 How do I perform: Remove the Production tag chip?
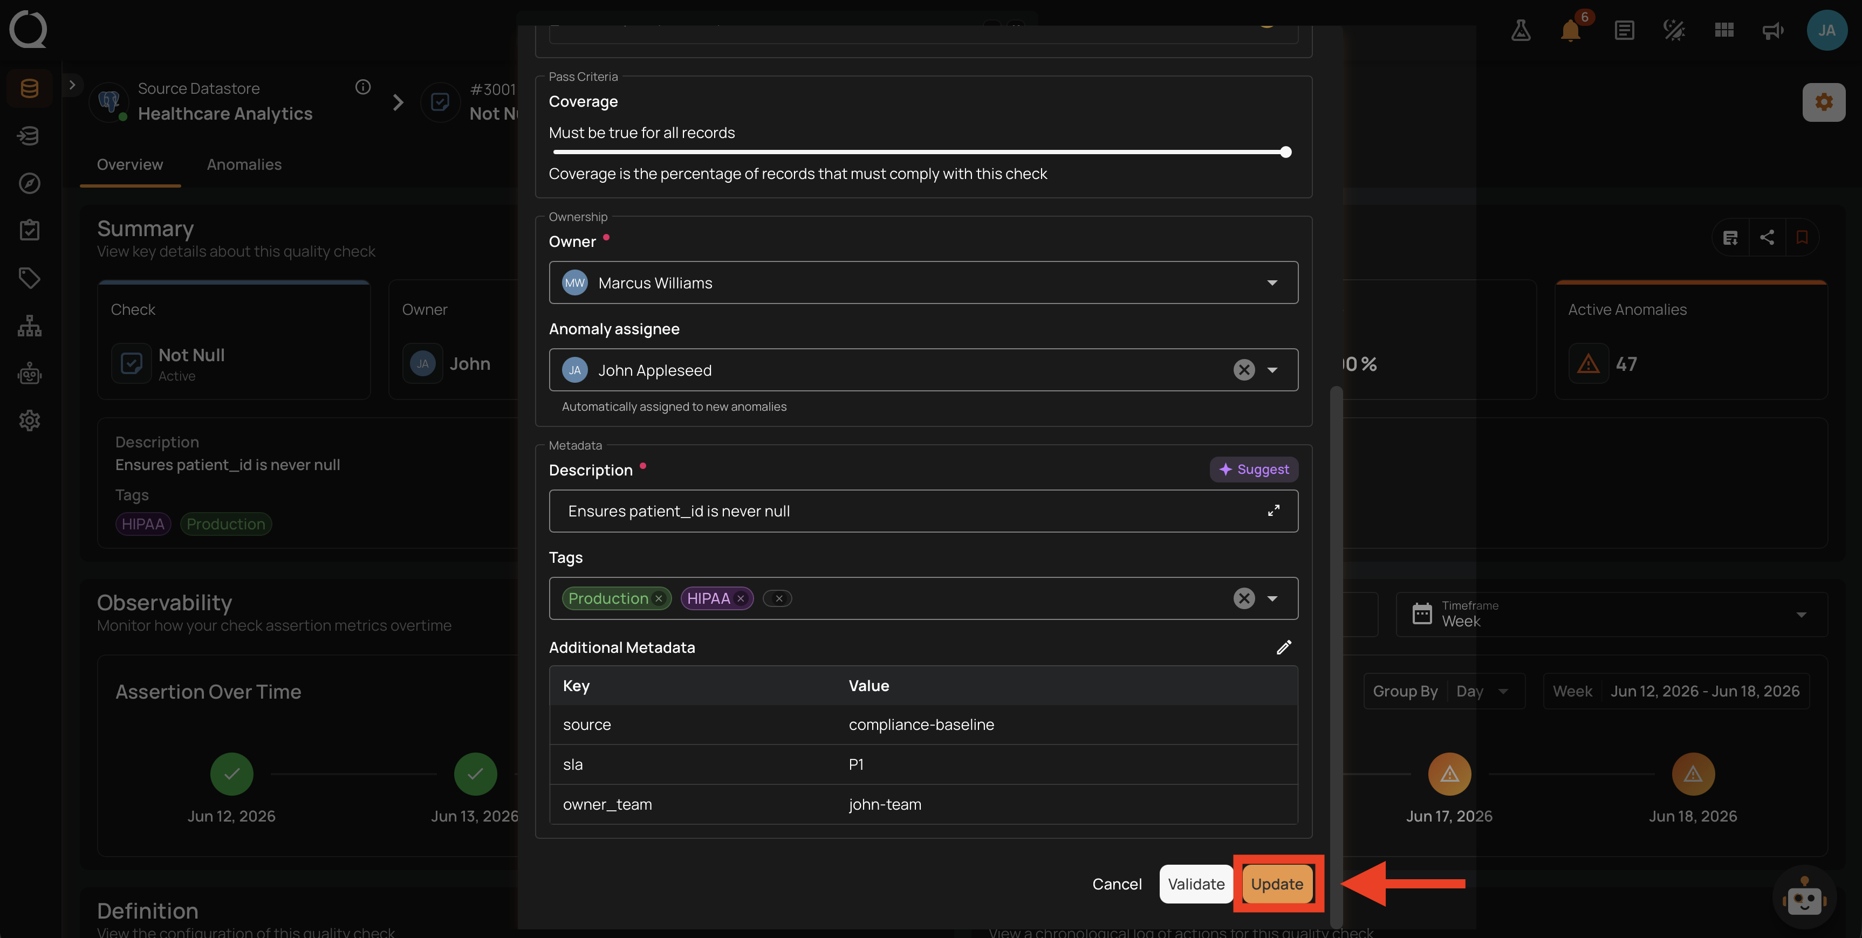(x=659, y=599)
